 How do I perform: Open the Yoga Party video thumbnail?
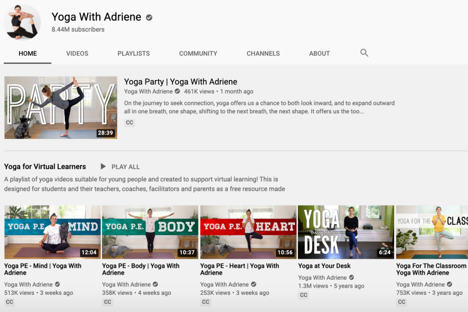61,108
